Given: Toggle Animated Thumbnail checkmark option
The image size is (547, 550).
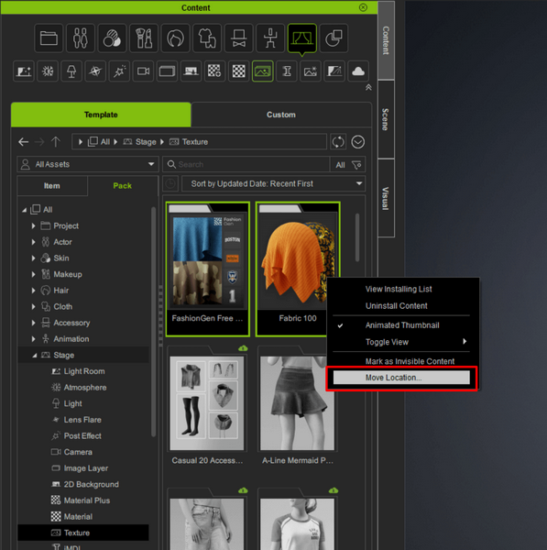Looking at the screenshot, I should coord(401,325).
